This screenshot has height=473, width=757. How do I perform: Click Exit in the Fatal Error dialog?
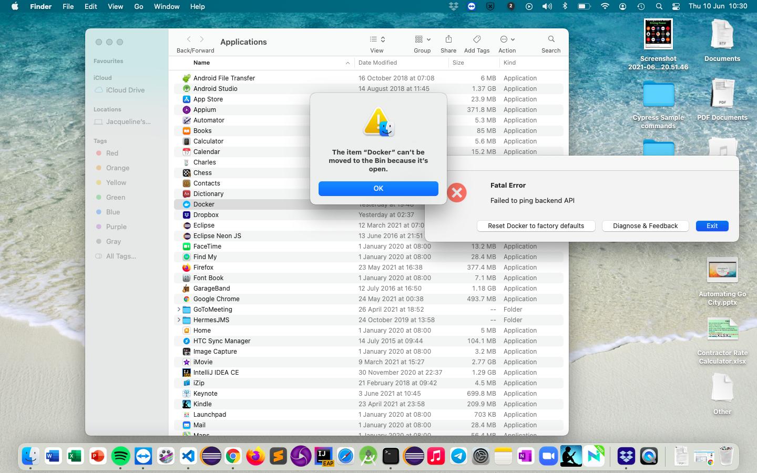pos(712,226)
